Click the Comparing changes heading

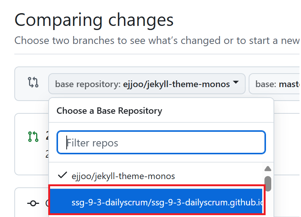pos(94,20)
